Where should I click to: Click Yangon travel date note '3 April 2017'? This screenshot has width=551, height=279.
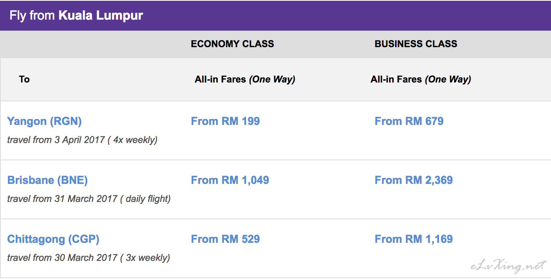[80, 140]
